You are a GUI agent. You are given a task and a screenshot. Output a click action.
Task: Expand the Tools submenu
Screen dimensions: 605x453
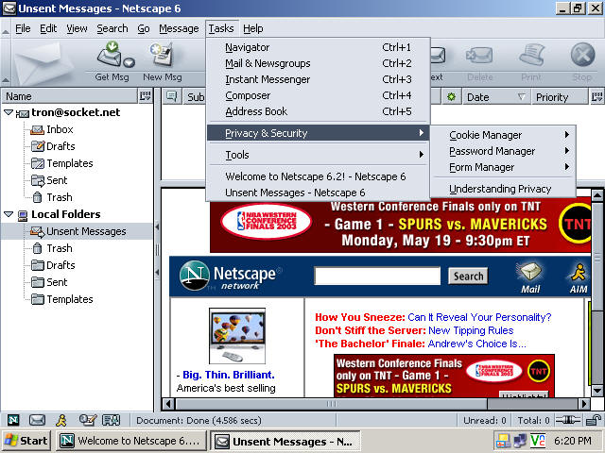click(x=319, y=155)
